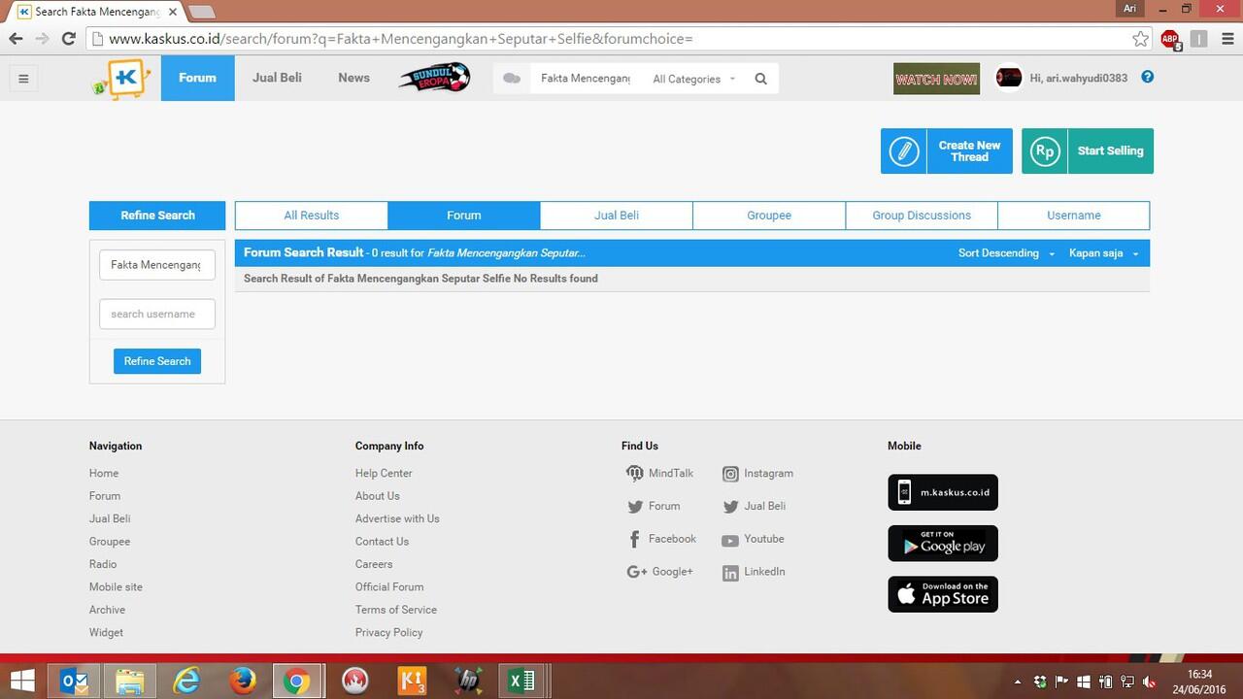Open the user avatar for ari.wahyudi0383
Viewport: 1243px width, 699px height.
click(x=1009, y=78)
